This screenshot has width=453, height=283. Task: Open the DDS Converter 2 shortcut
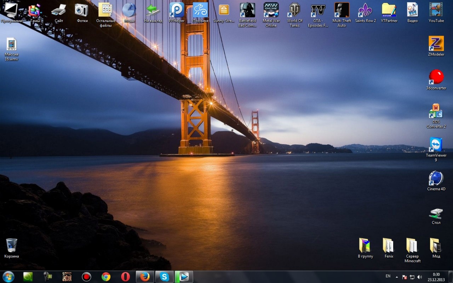[436, 111]
